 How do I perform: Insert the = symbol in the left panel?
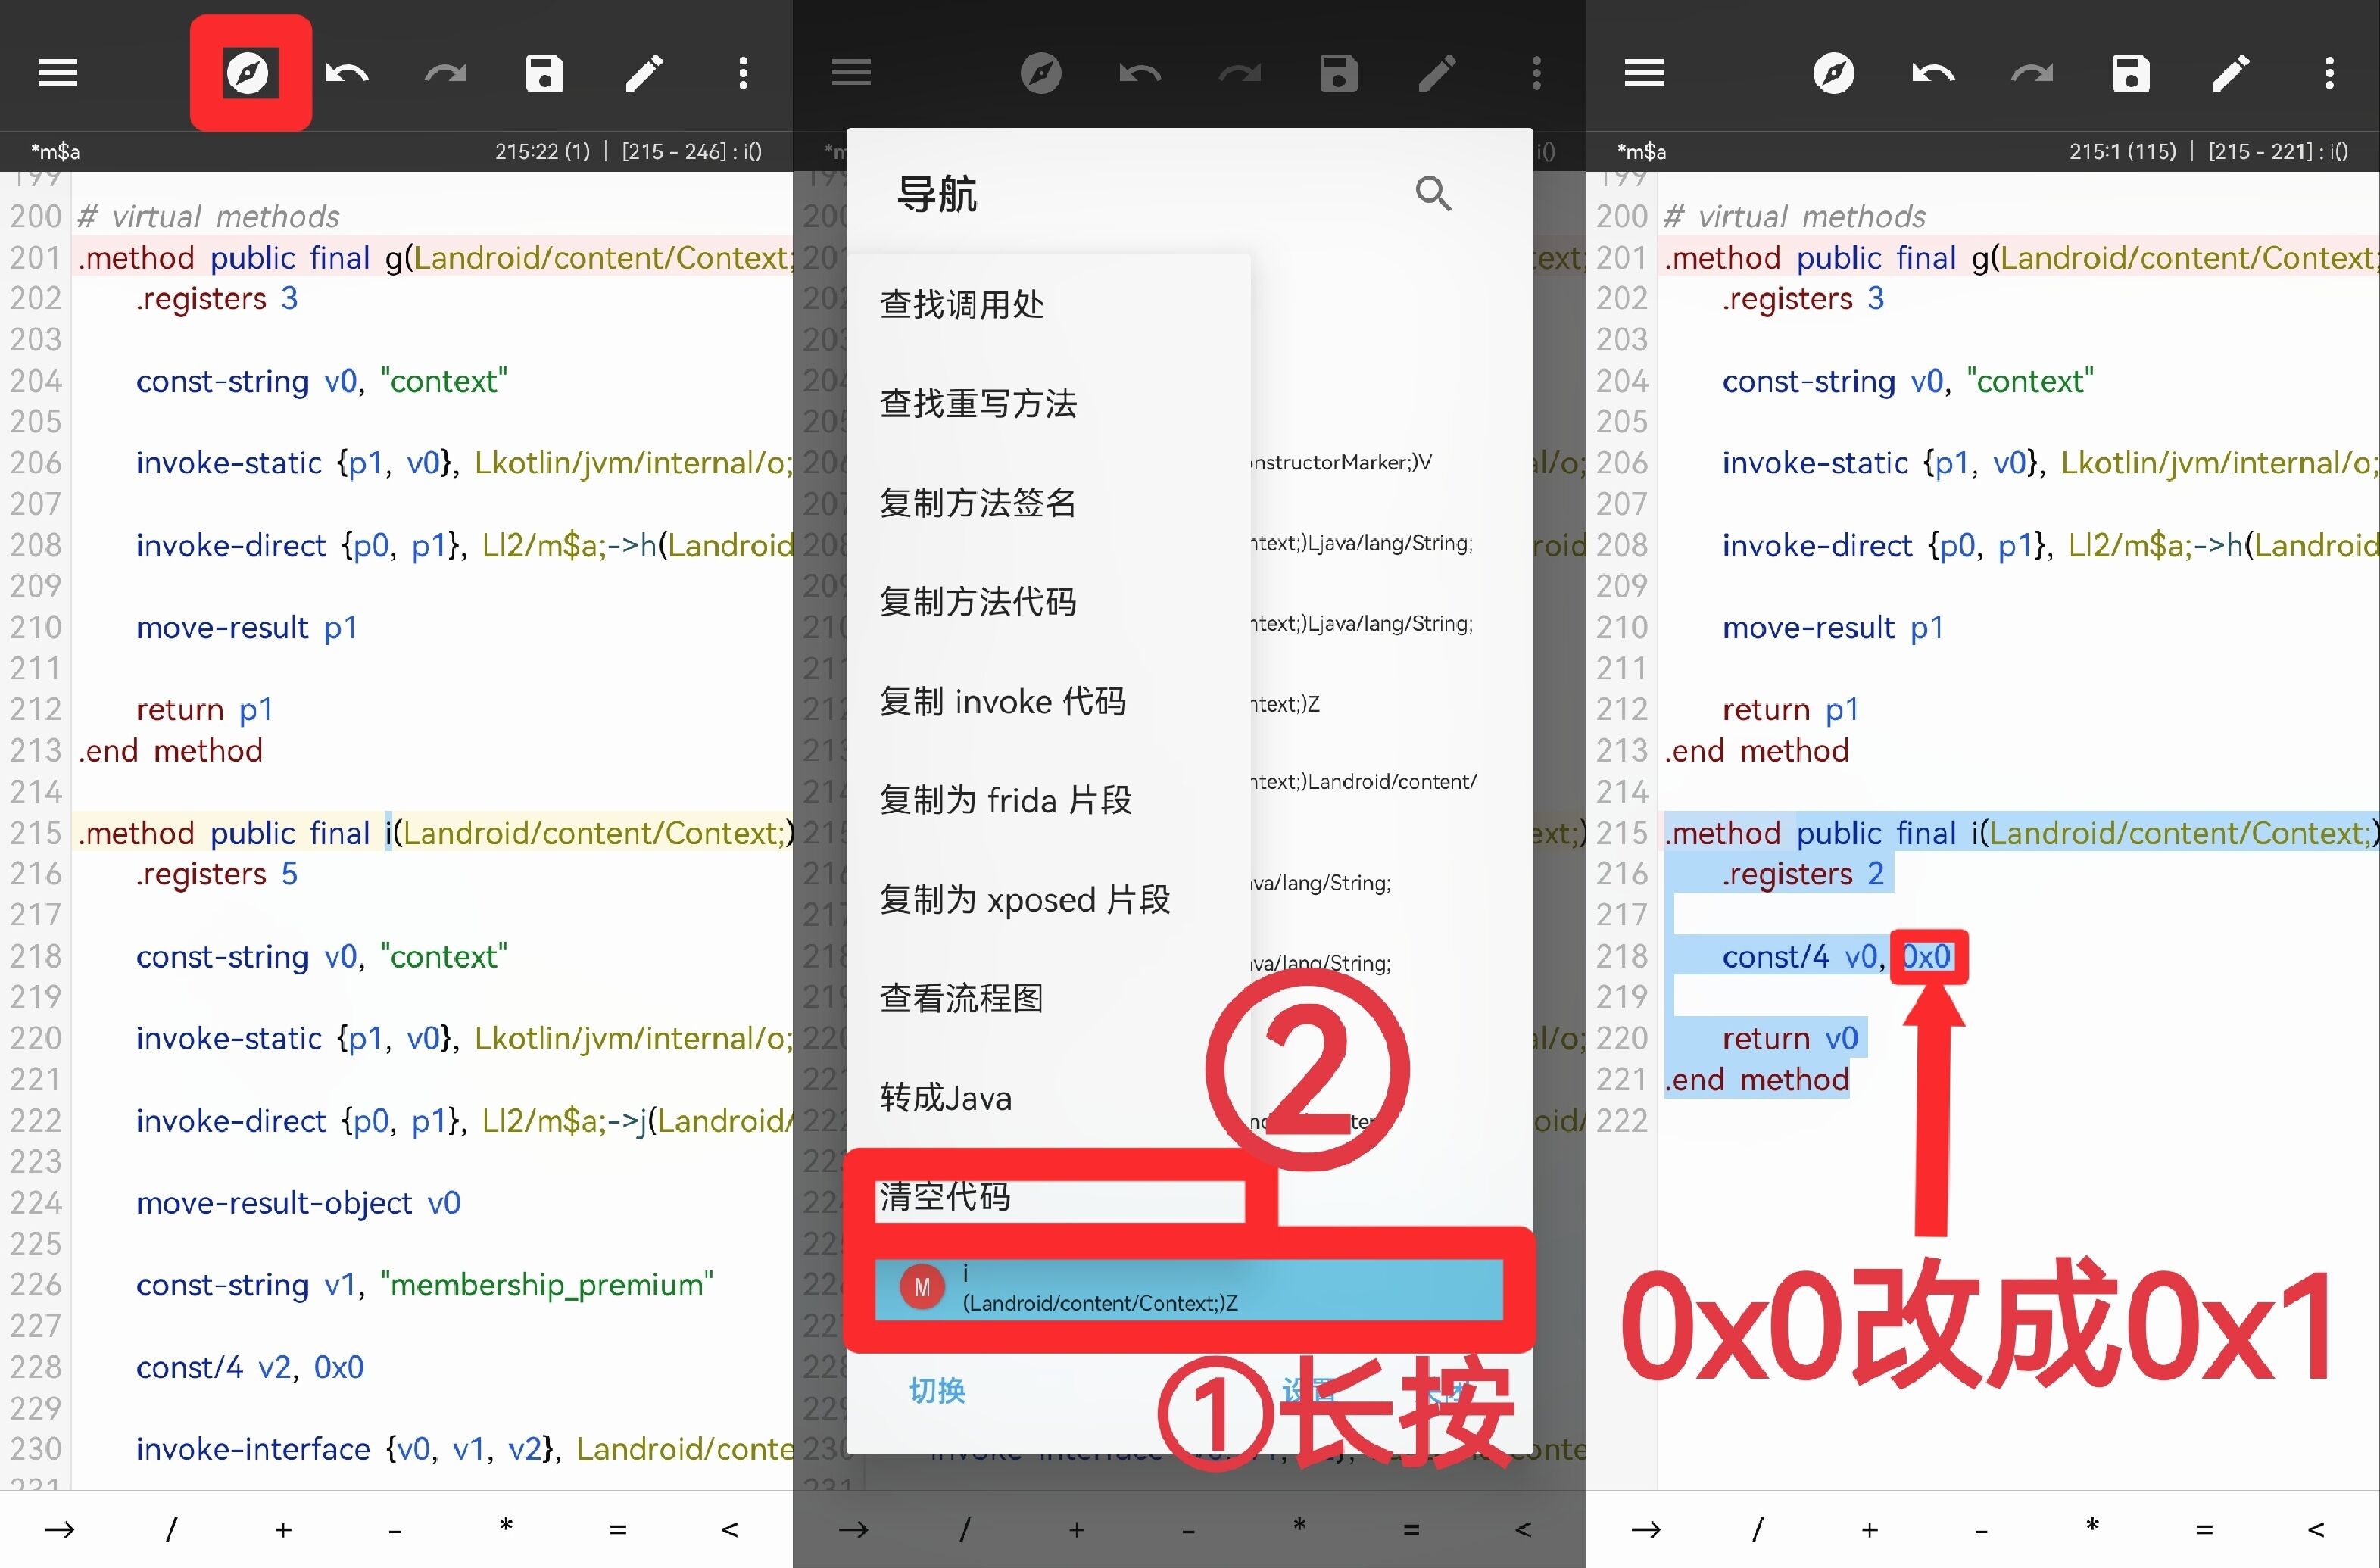click(x=618, y=1529)
